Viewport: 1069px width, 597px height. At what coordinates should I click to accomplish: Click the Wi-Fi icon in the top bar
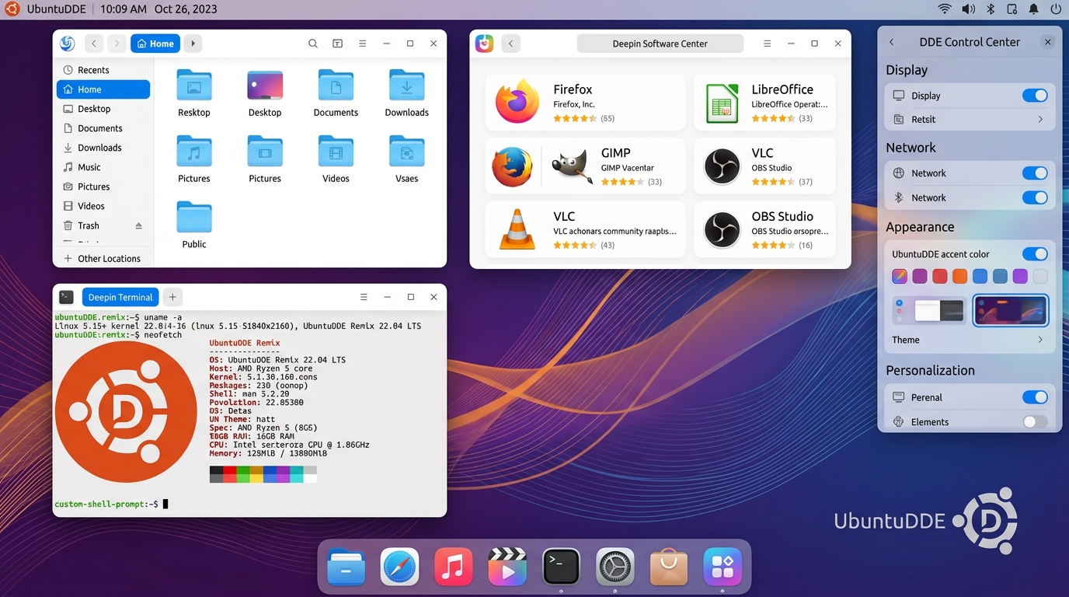945,9
